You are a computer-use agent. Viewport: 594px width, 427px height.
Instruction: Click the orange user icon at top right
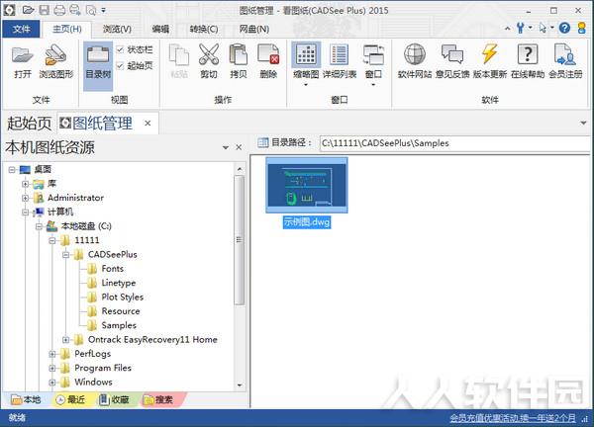tap(582, 28)
